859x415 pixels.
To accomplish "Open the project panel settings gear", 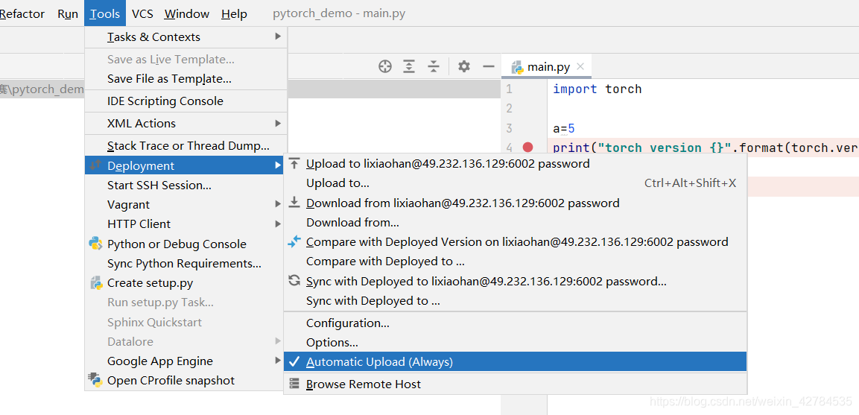I will tap(464, 67).
